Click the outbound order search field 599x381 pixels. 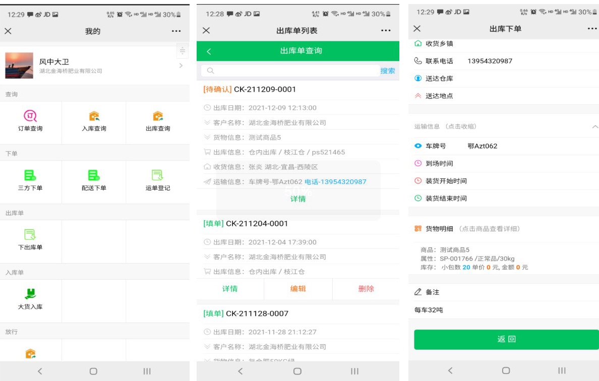click(x=292, y=71)
